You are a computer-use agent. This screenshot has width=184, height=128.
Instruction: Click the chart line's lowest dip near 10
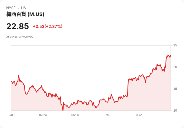[x=63, y=110]
